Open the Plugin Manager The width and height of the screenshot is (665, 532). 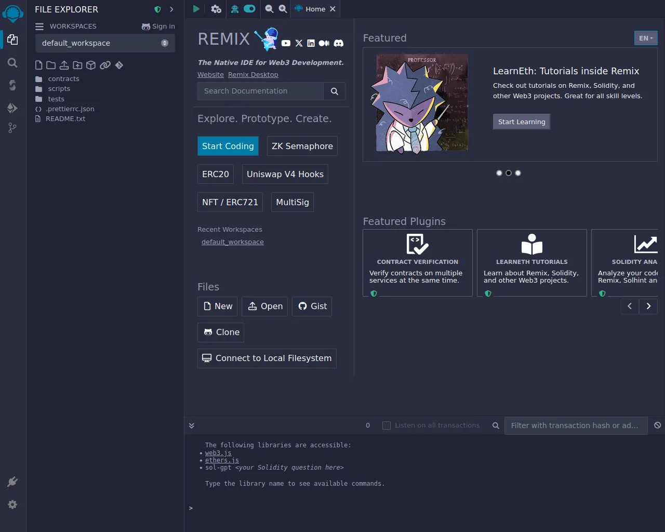13,482
